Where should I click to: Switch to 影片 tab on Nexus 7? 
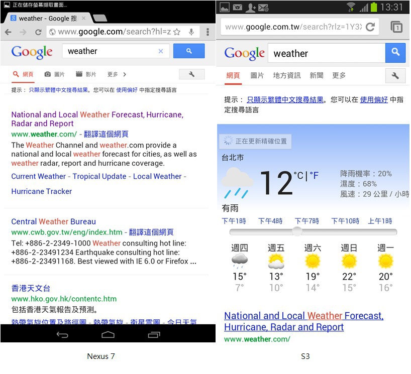[86, 74]
